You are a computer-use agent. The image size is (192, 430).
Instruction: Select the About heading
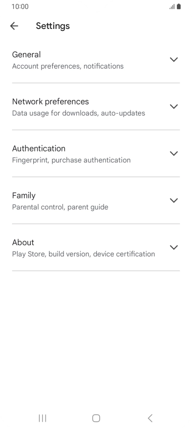(23, 242)
